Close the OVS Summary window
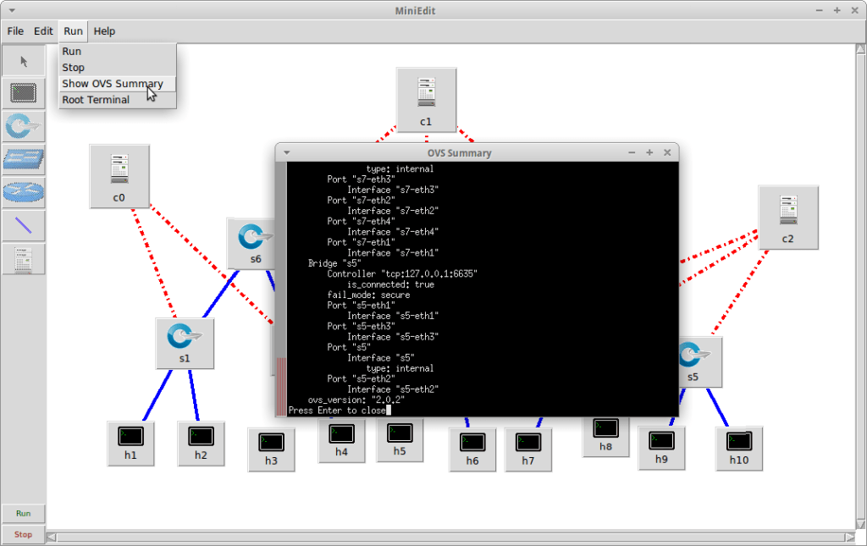The image size is (867, 546). 667,152
